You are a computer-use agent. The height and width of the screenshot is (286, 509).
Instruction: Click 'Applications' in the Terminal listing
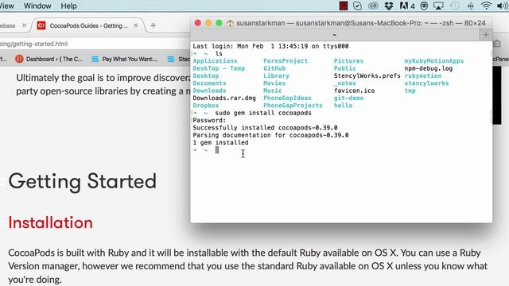pos(215,61)
